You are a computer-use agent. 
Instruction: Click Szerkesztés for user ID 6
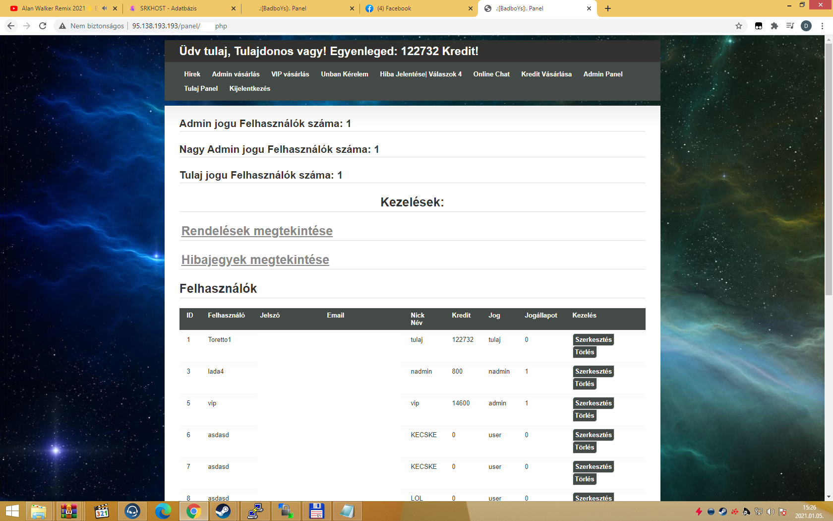[x=594, y=435]
